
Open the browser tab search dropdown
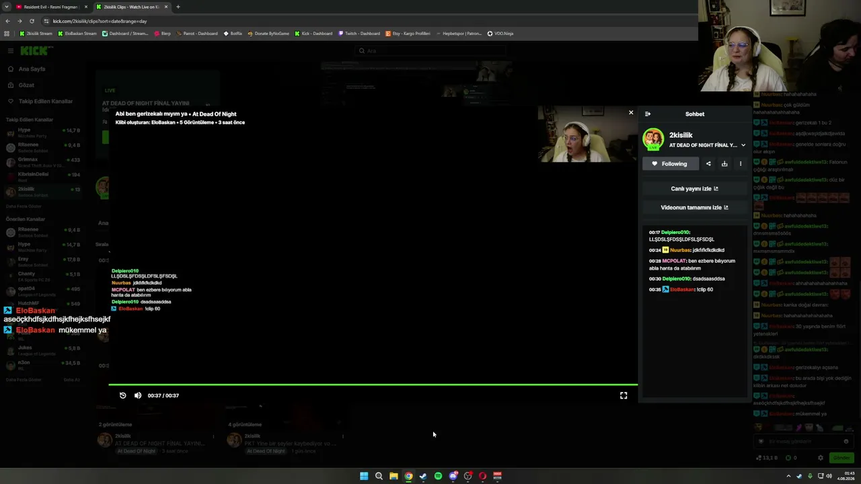pyautogui.click(x=6, y=7)
